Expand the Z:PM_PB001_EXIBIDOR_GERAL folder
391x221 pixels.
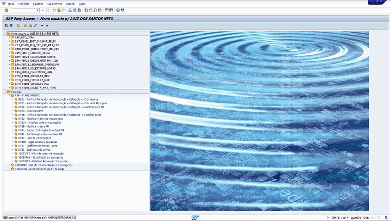click(x=9, y=53)
